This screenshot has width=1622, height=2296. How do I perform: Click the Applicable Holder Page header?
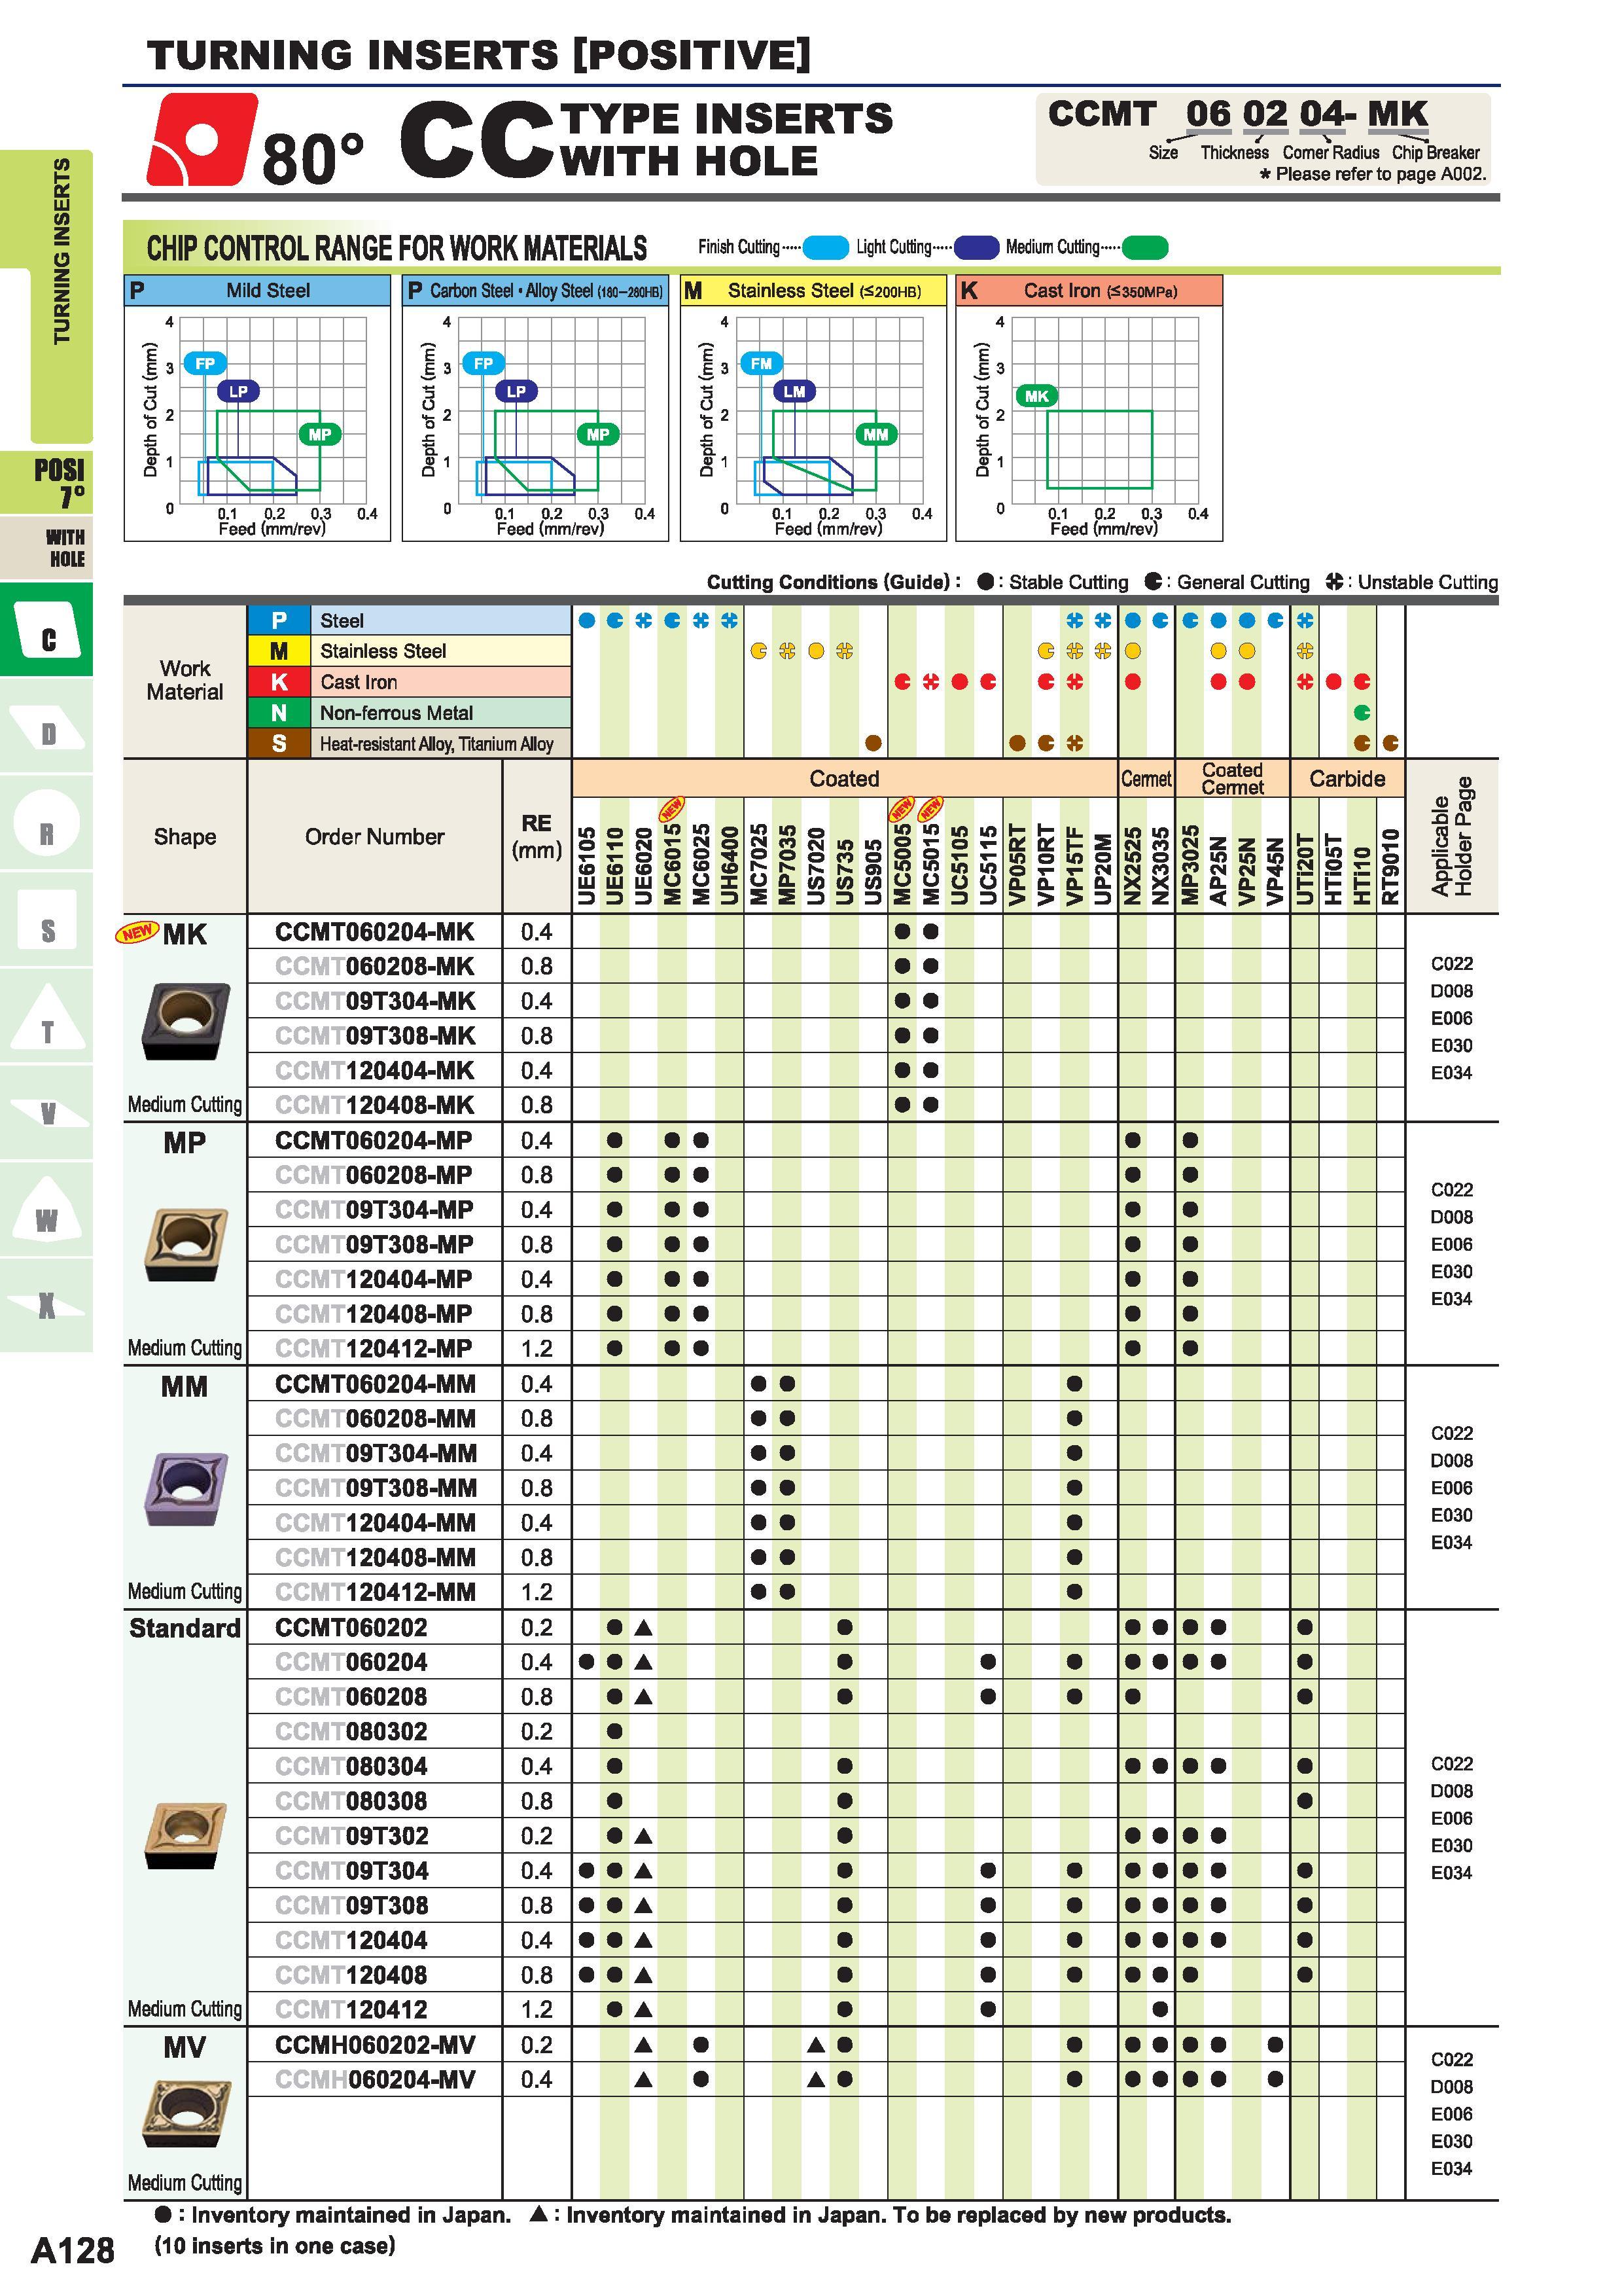(x=1452, y=836)
